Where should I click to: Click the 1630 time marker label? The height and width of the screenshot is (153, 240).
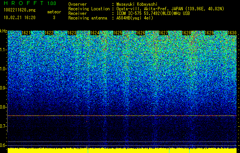(232, 33)
